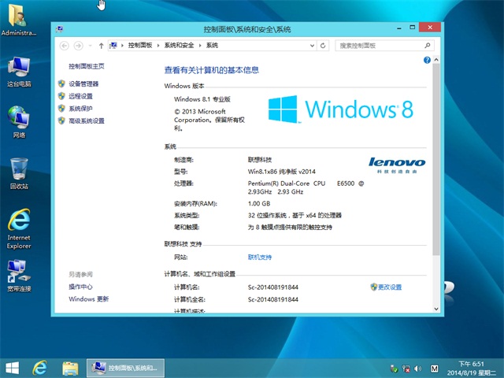Click the Lenovo logo image
504x378 pixels.
pyautogui.click(x=397, y=165)
